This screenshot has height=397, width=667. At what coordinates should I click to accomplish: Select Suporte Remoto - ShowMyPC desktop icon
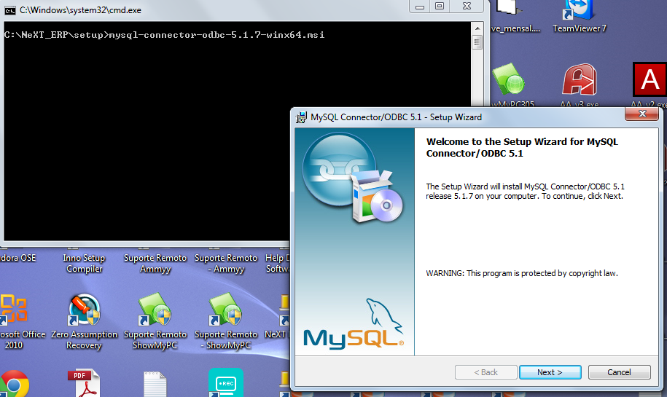point(225,309)
